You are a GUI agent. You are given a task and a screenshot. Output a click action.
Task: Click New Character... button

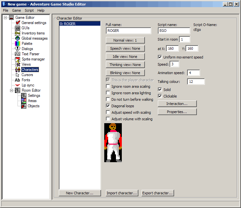pyautogui.click(x=80, y=193)
